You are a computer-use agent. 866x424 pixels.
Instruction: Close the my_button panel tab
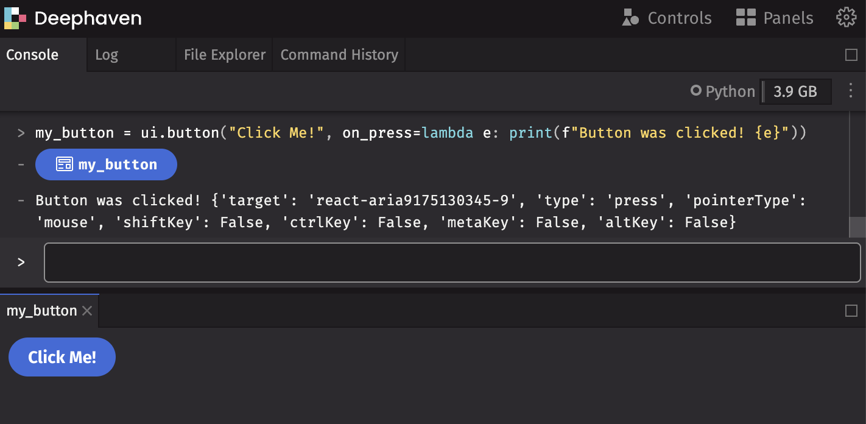pyautogui.click(x=87, y=311)
